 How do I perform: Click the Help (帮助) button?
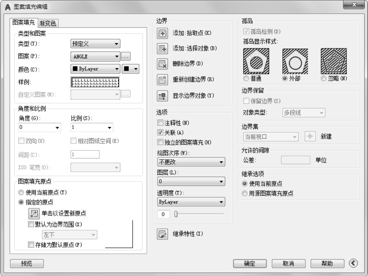pyautogui.click(x=327, y=263)
